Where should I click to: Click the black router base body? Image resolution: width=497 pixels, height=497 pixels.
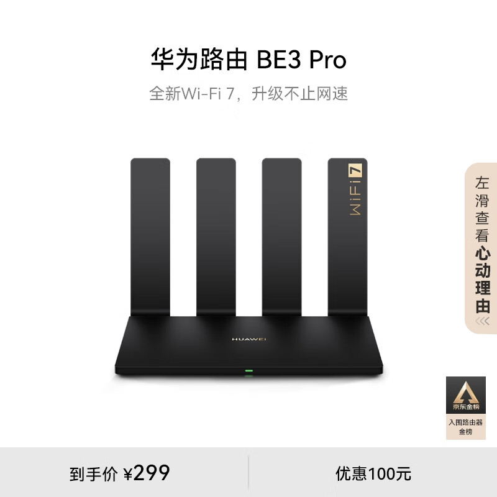[249, 345]
